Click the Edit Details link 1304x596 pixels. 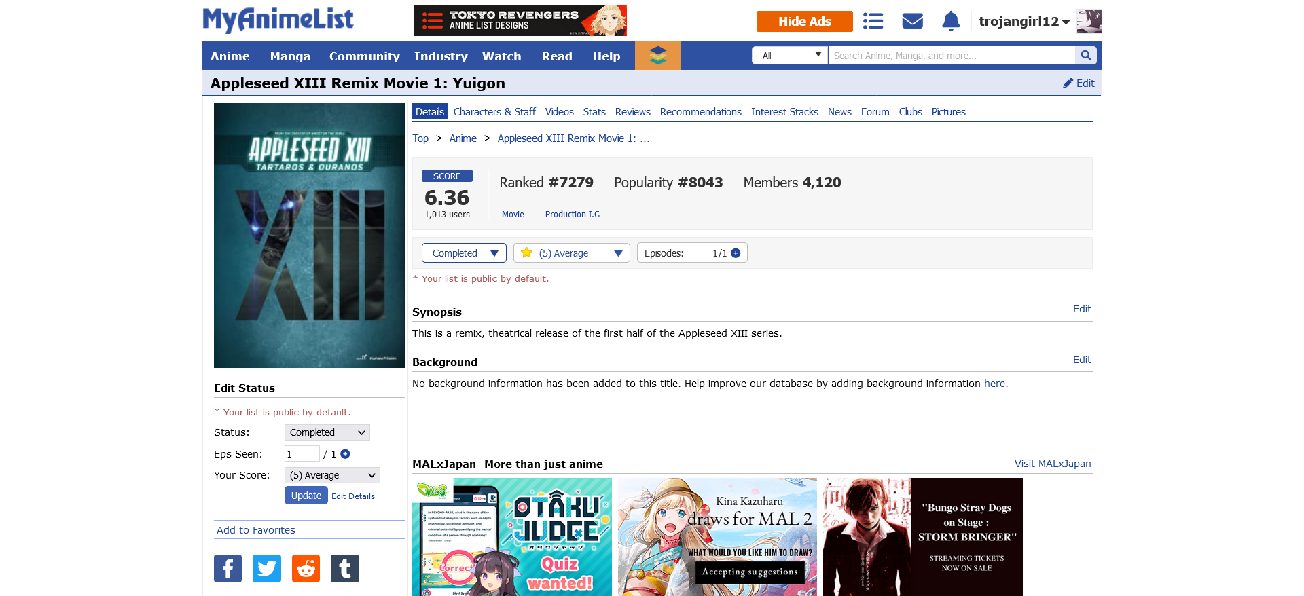353,496
